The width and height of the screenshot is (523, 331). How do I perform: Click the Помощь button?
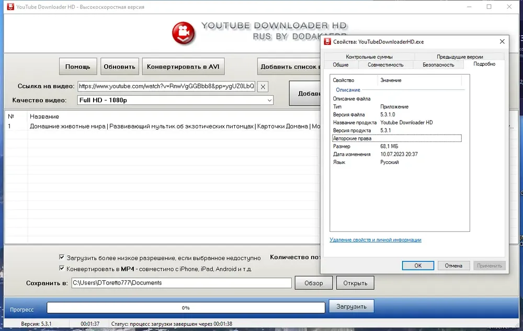coord(78,67)
